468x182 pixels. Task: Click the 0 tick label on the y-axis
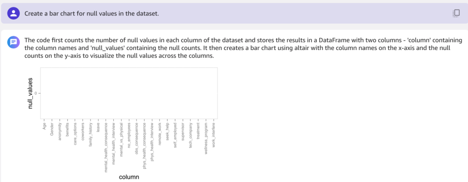click(36, 93)
